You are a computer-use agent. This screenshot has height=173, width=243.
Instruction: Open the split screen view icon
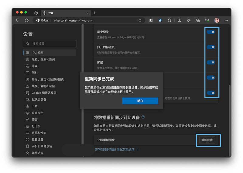179,20
